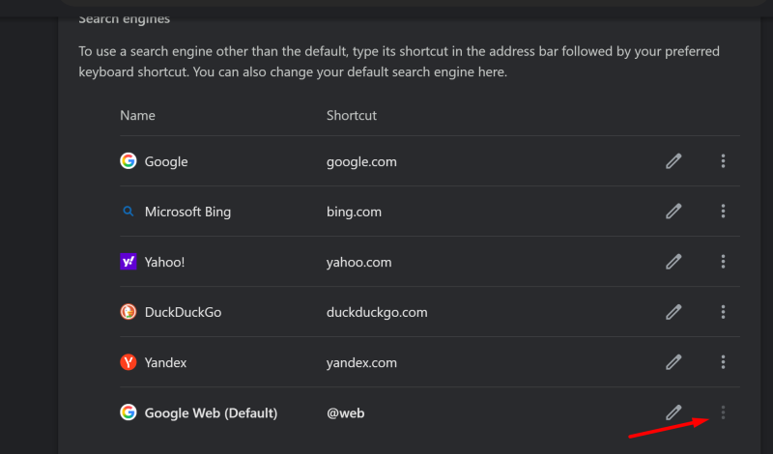Click the edit pencil for DuckDuckGo

673,312
